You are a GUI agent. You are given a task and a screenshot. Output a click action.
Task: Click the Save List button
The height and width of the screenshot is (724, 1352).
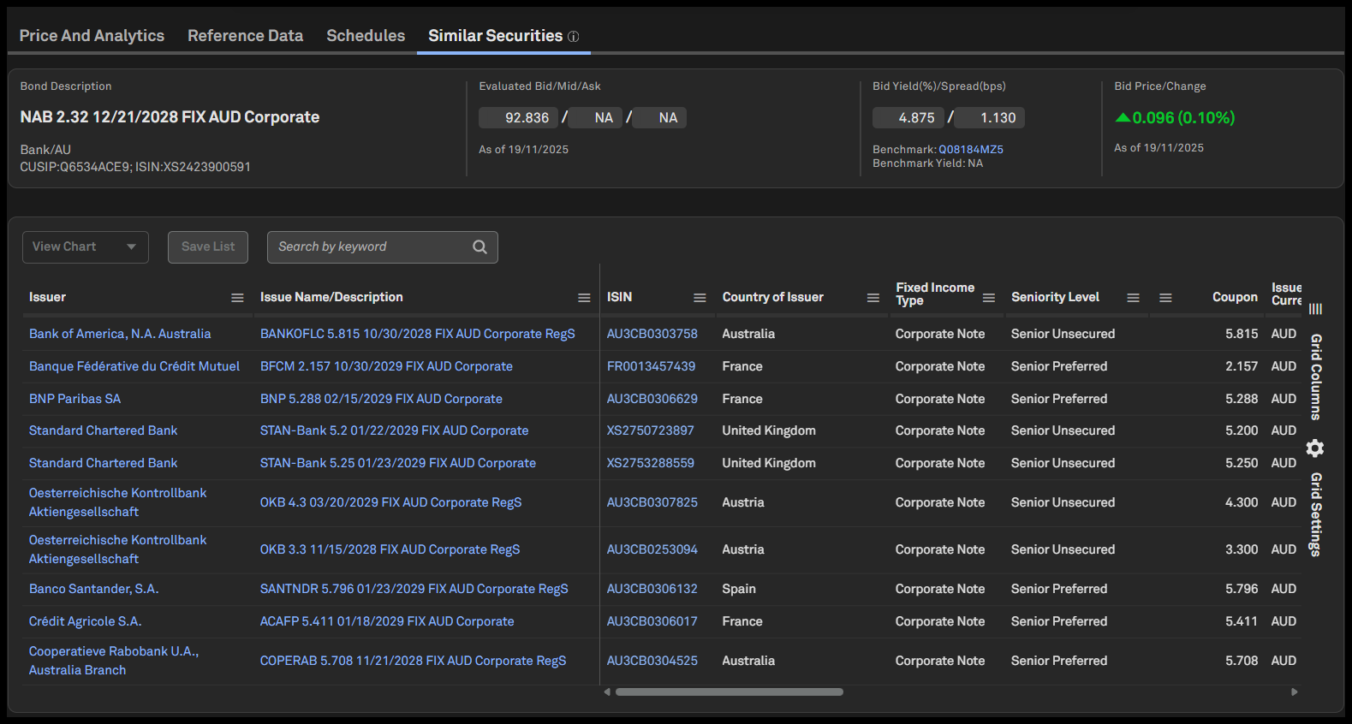tap(208, 247)
